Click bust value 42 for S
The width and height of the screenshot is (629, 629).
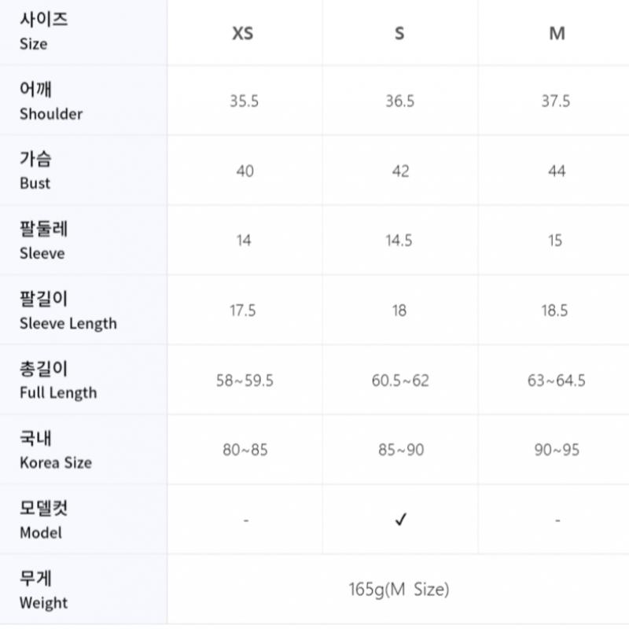click(400, 171)
